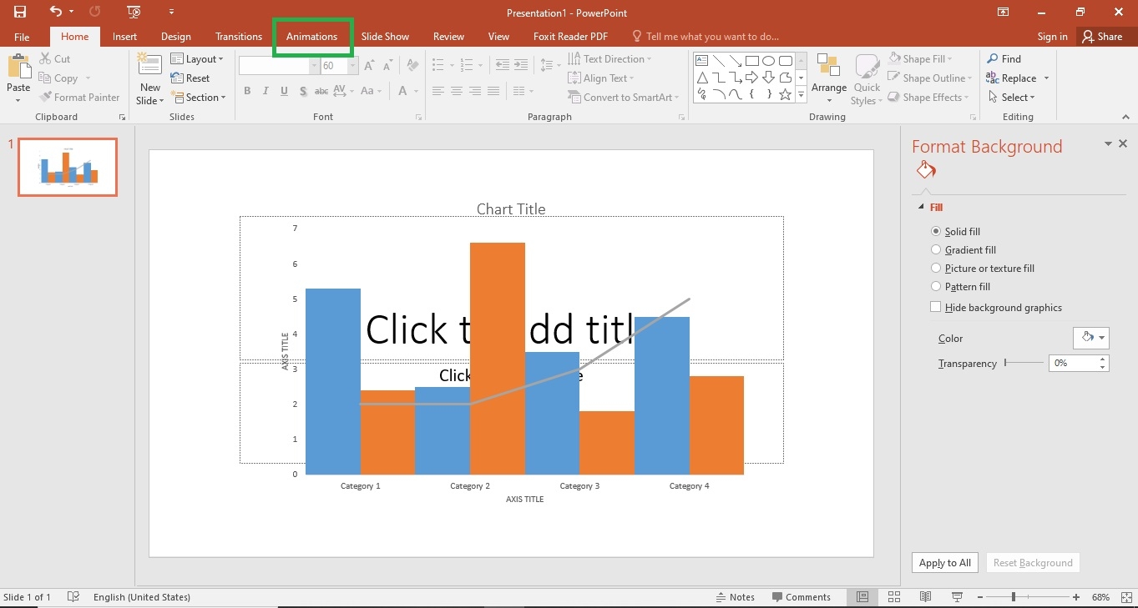Select slide 1 thumbnail in panel
Viewport: 1138px width, 608px height.
pyautogui.click(x=68, y=167)
